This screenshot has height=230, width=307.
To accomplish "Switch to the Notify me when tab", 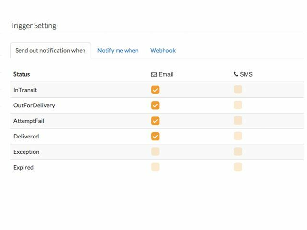I will [118, 50].
